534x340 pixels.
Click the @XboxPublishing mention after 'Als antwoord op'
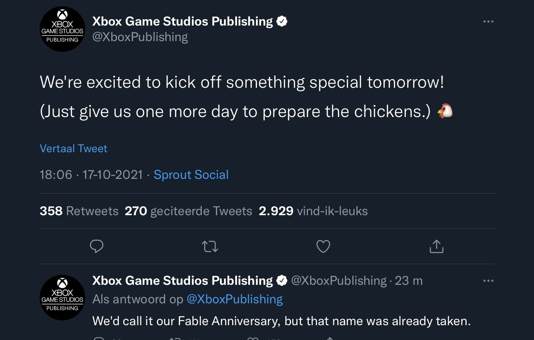234,299
